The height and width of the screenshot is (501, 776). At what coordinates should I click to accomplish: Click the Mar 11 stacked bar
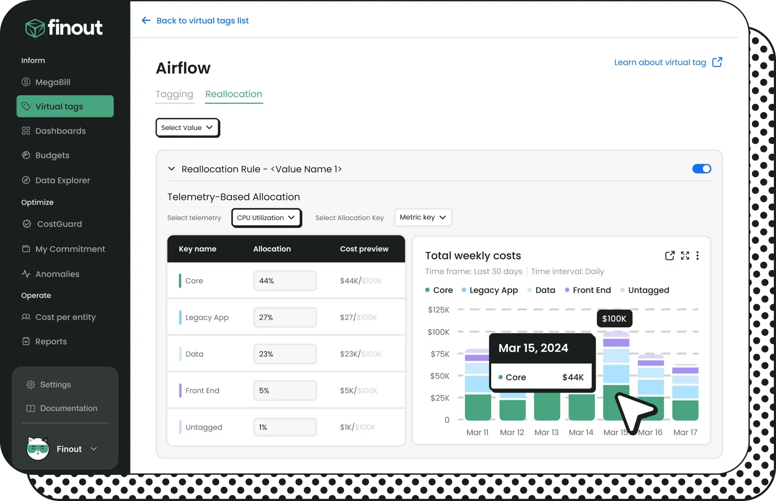(478, 385)
